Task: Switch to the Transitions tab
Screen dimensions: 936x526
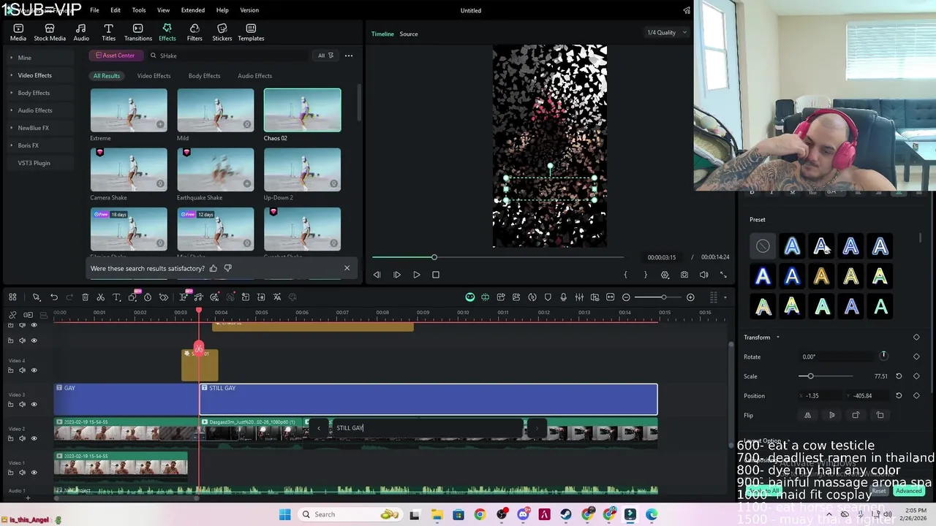Action: (137, 32)
